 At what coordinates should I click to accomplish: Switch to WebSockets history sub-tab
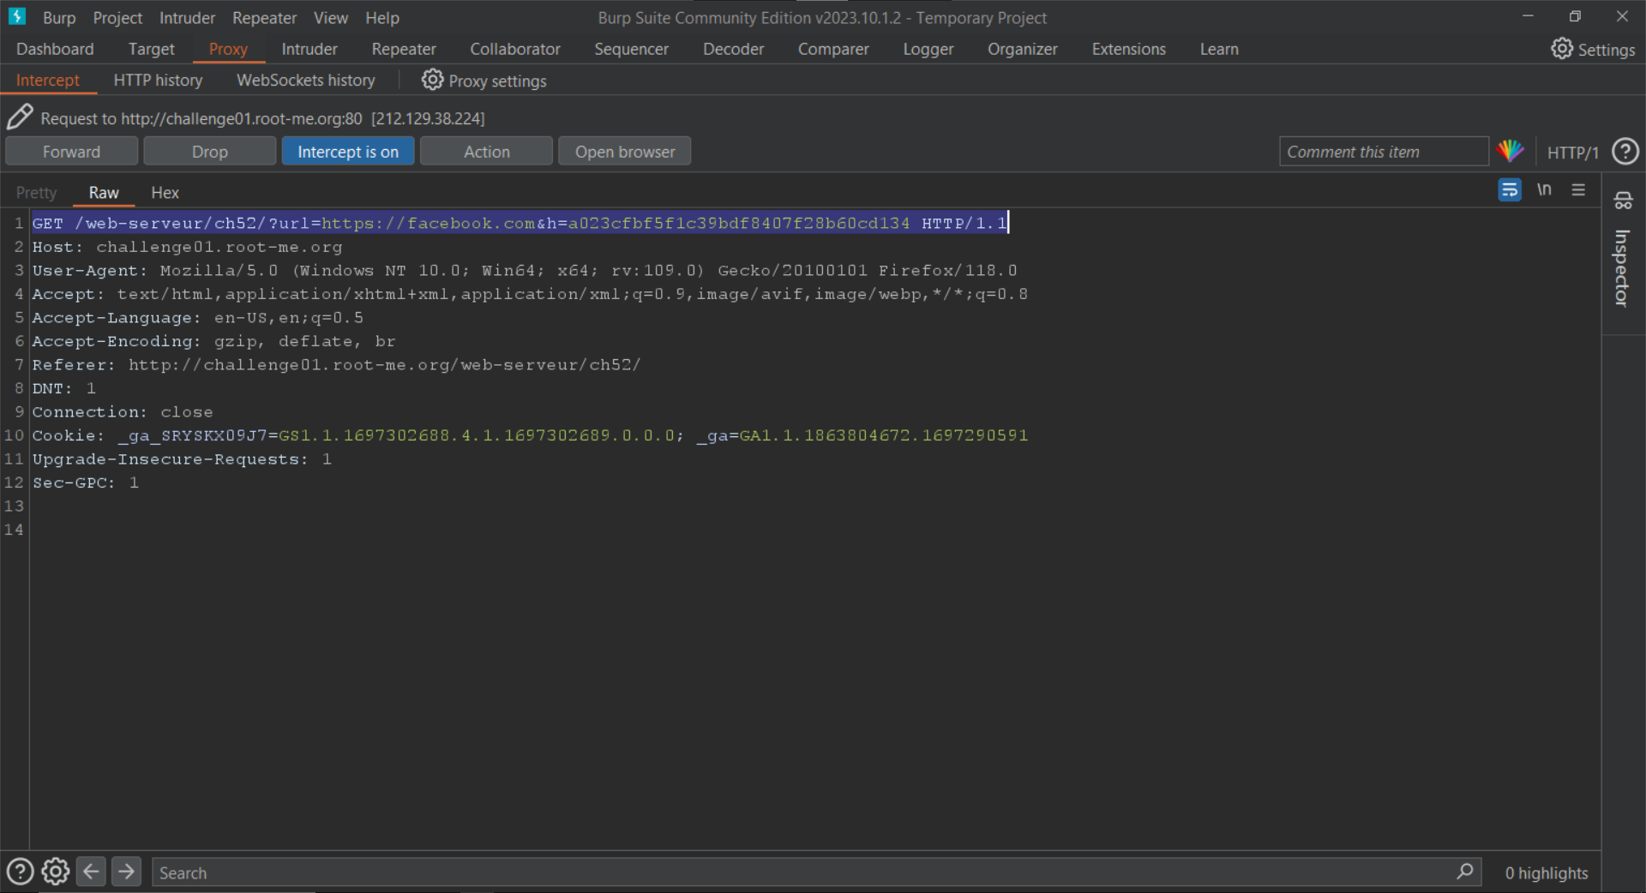coord(306,80)
